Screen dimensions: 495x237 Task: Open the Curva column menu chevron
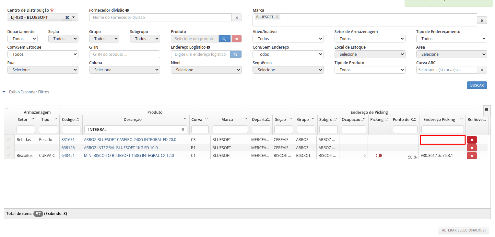[206, 119]
